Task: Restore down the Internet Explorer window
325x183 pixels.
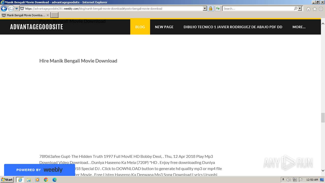Action: (x=317, y=2)
